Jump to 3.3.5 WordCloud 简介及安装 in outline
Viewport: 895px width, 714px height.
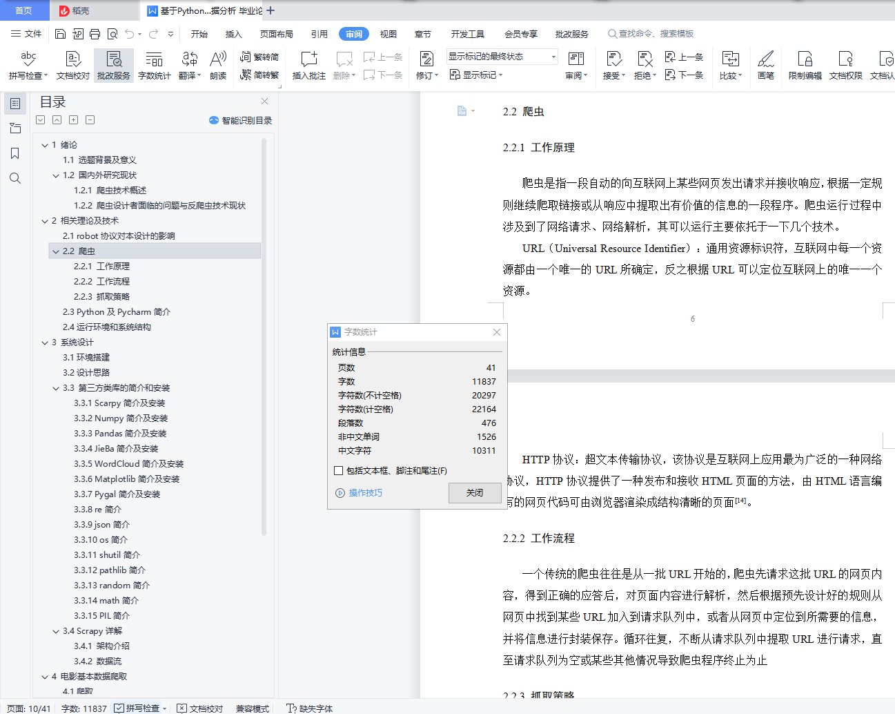point(129,464)
